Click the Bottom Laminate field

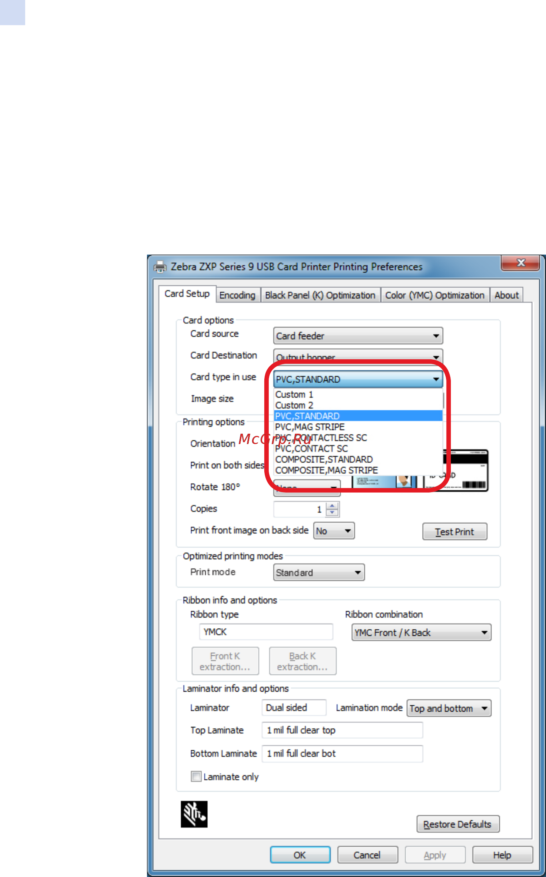[342, 753]
